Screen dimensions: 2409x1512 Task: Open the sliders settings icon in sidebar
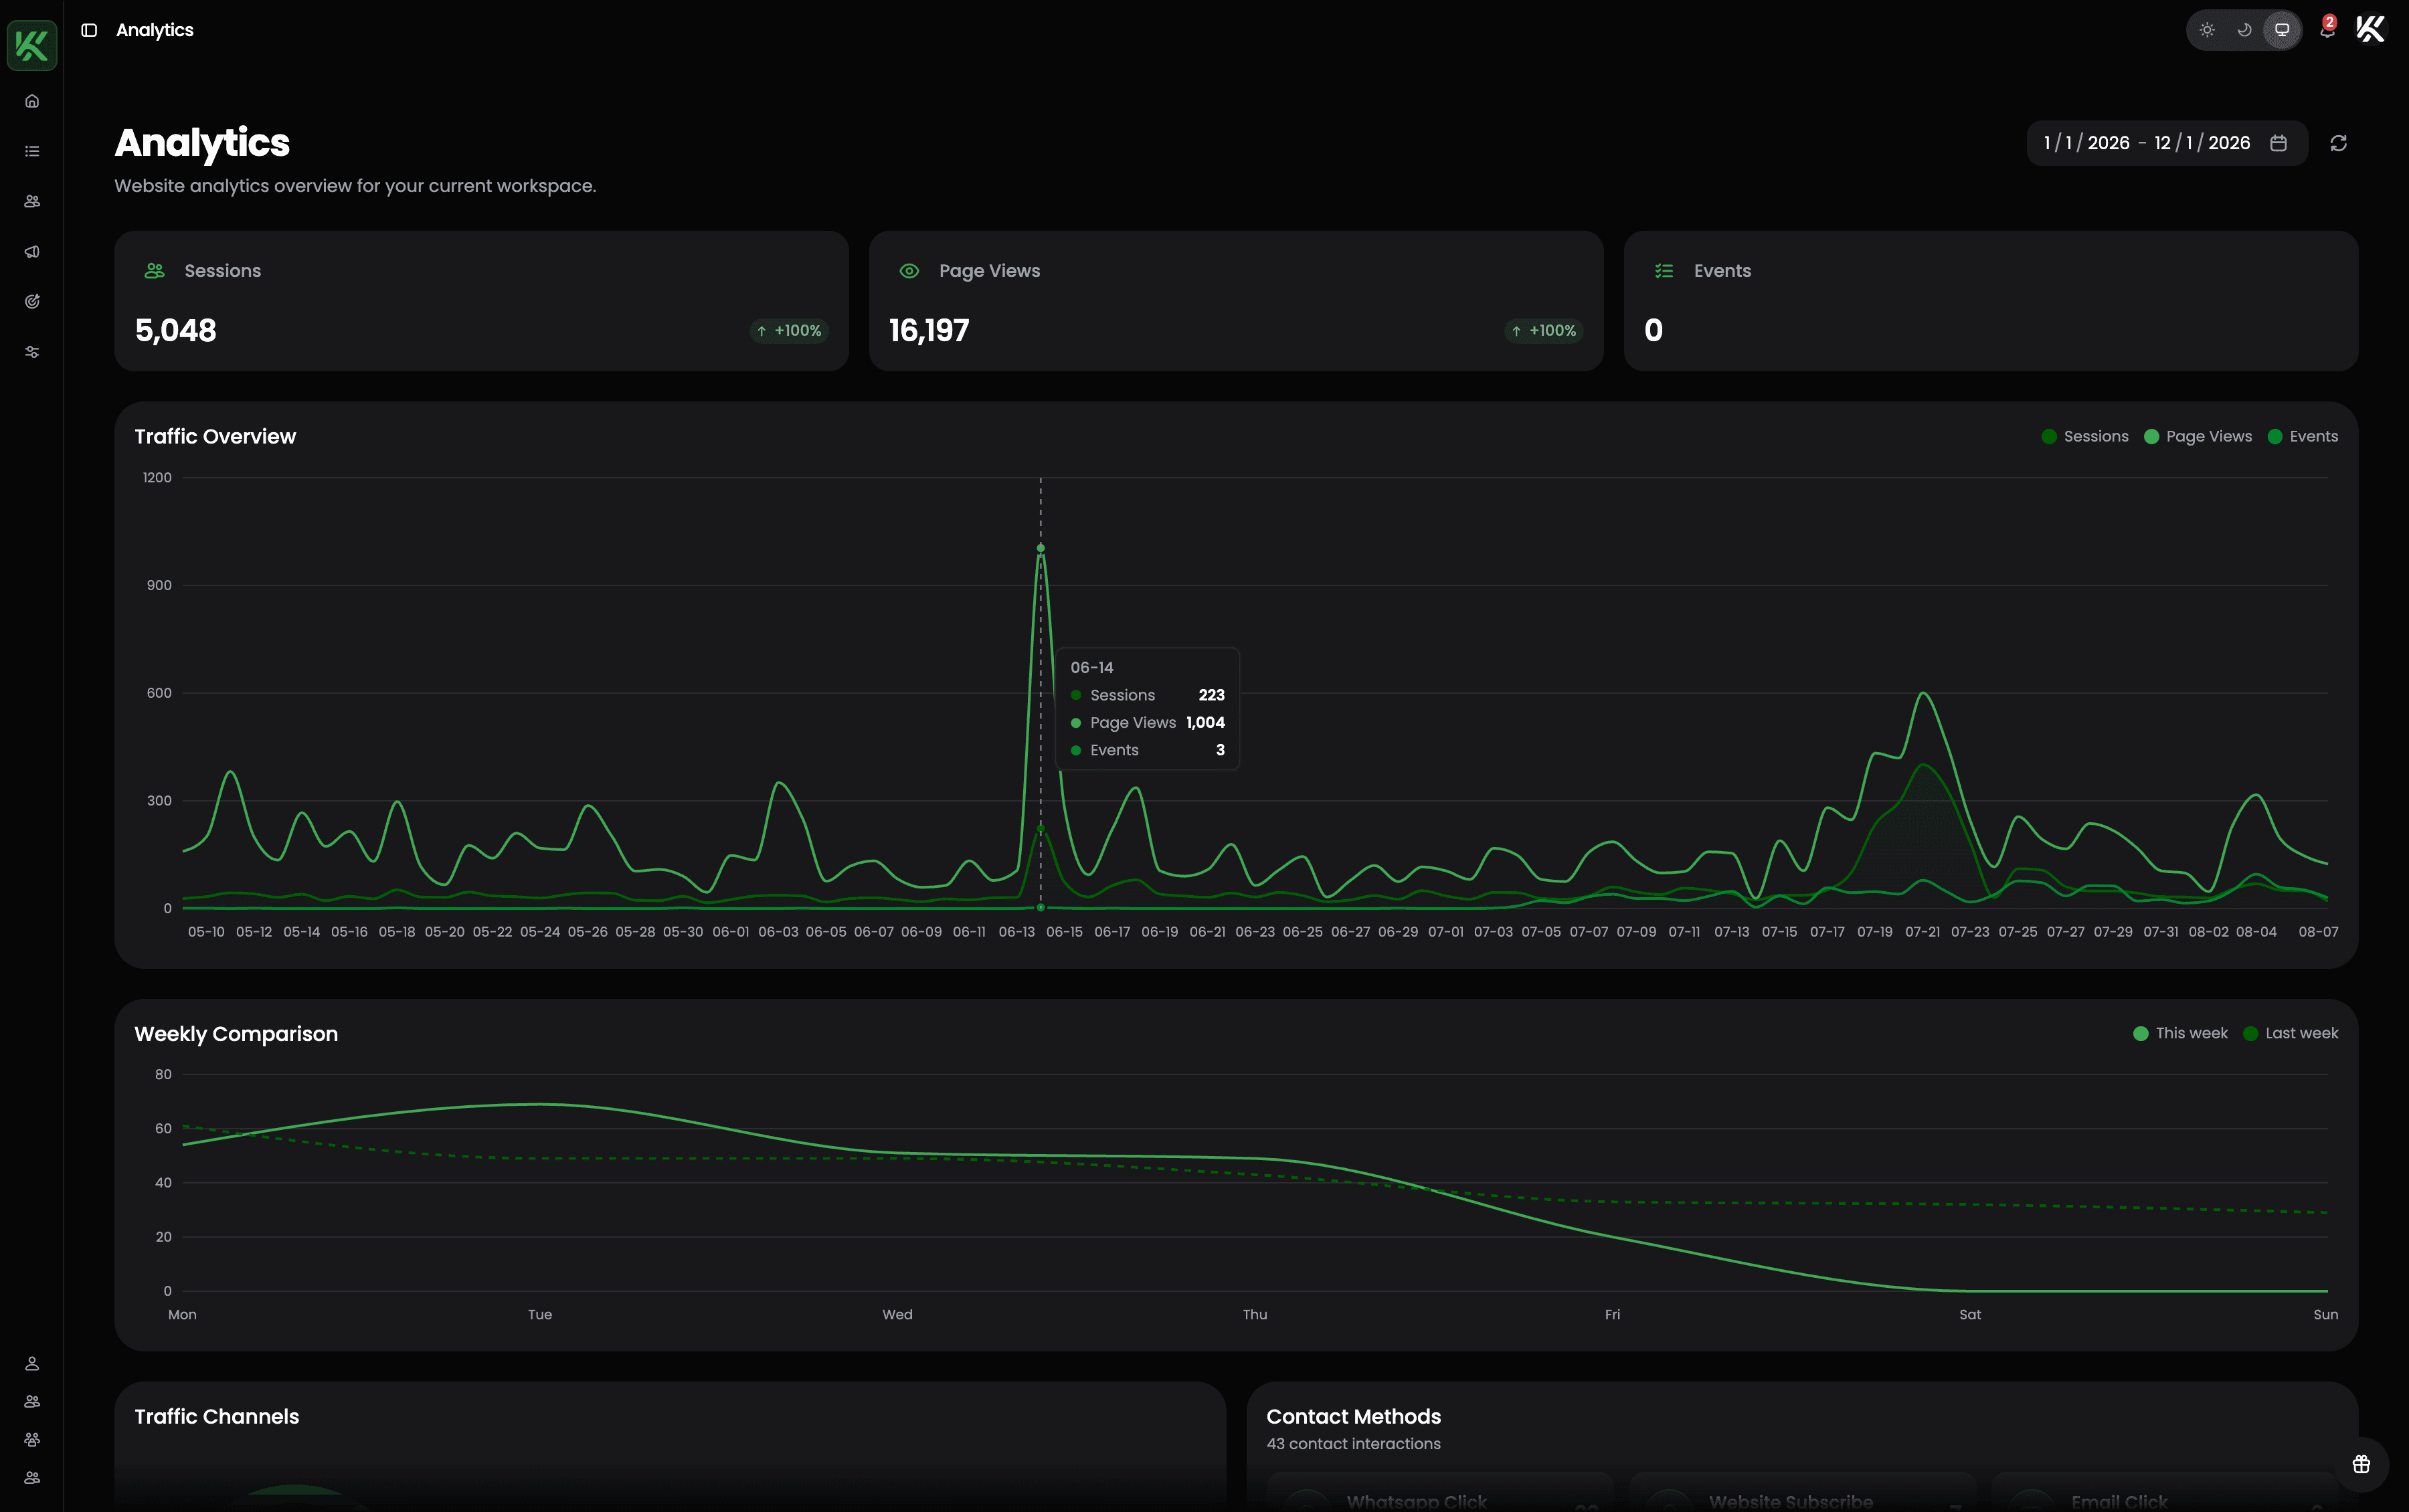tap(32, 352)
